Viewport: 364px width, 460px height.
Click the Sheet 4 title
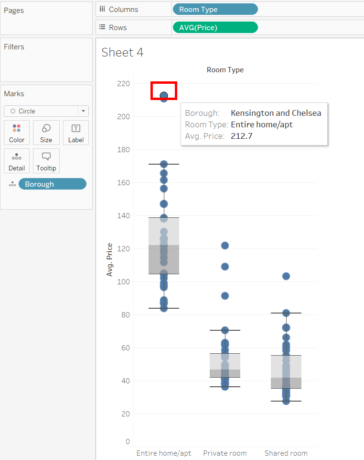click(x=122, y=52)
